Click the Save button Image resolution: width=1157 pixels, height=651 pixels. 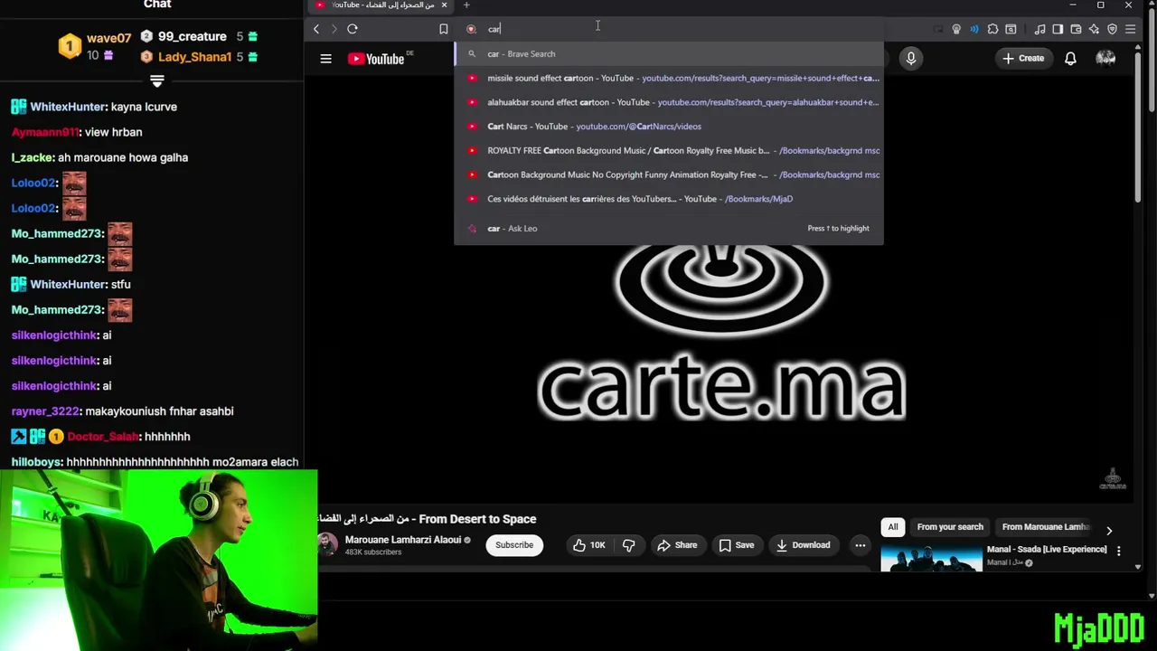[x=737, y=545]
